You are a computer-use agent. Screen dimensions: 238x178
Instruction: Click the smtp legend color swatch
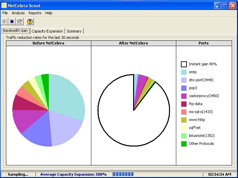coord(184,72)
